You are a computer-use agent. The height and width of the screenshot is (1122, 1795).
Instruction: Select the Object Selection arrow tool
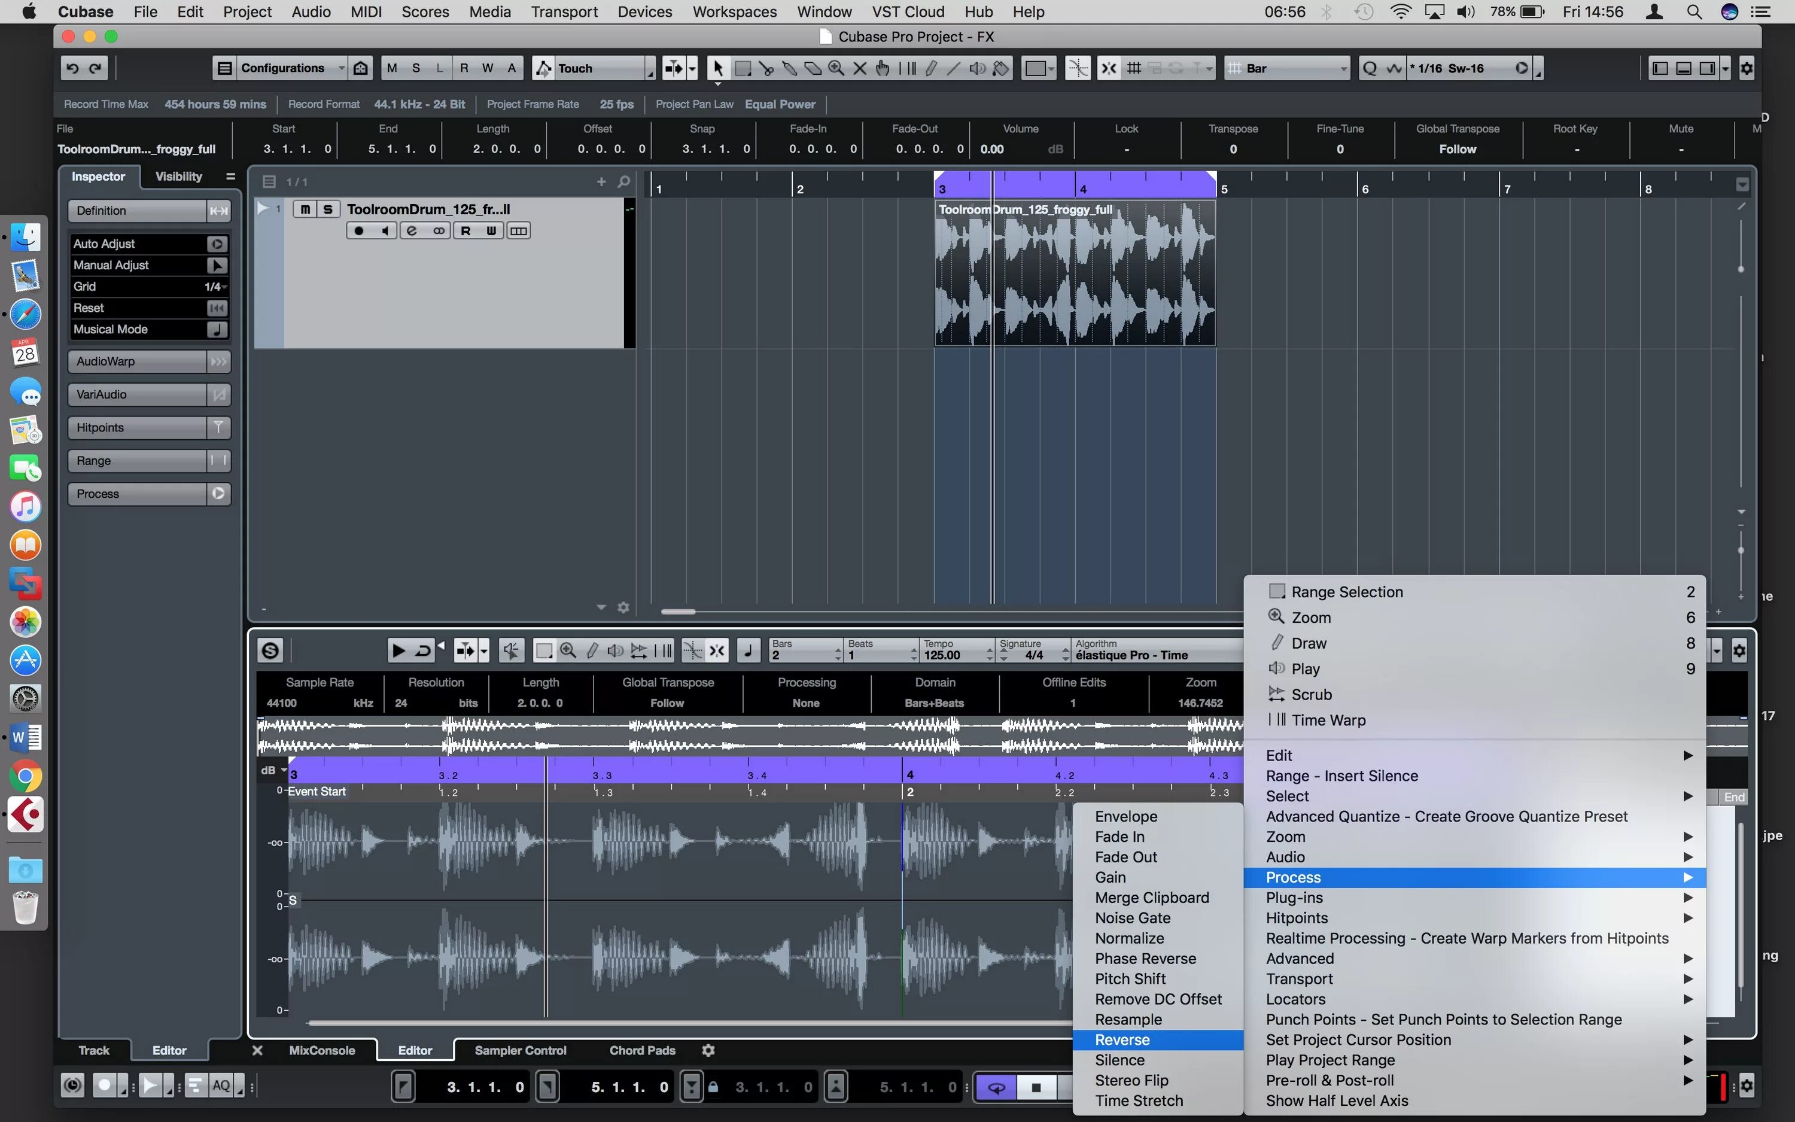[x=717, y=68]
